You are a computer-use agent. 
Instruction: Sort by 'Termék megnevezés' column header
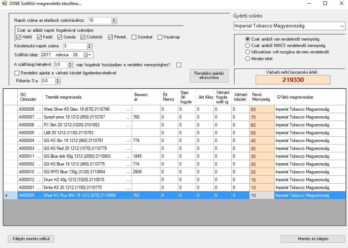[x=87, y=97]
